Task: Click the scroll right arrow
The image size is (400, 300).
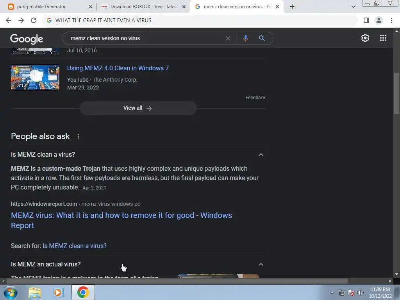Action: click(x=390, y=281)
